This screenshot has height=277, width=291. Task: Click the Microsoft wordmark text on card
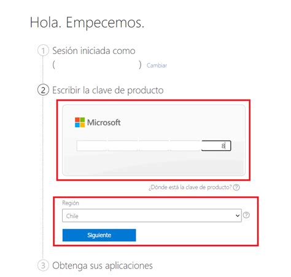[x=104, y=122]
